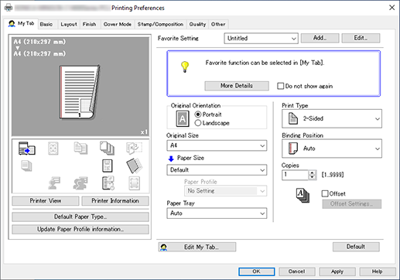Image resolution: width=400 pixels, height=280 pixels.
Task: Check the Do not show again box
Action: [x=280, y=86]
